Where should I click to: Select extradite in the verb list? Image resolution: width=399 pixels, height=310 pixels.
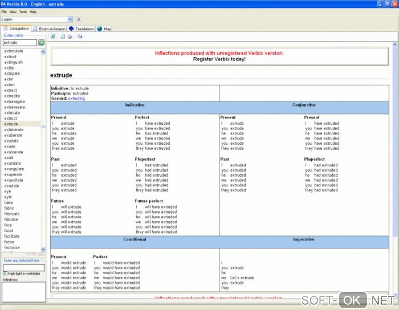(12, 96)
